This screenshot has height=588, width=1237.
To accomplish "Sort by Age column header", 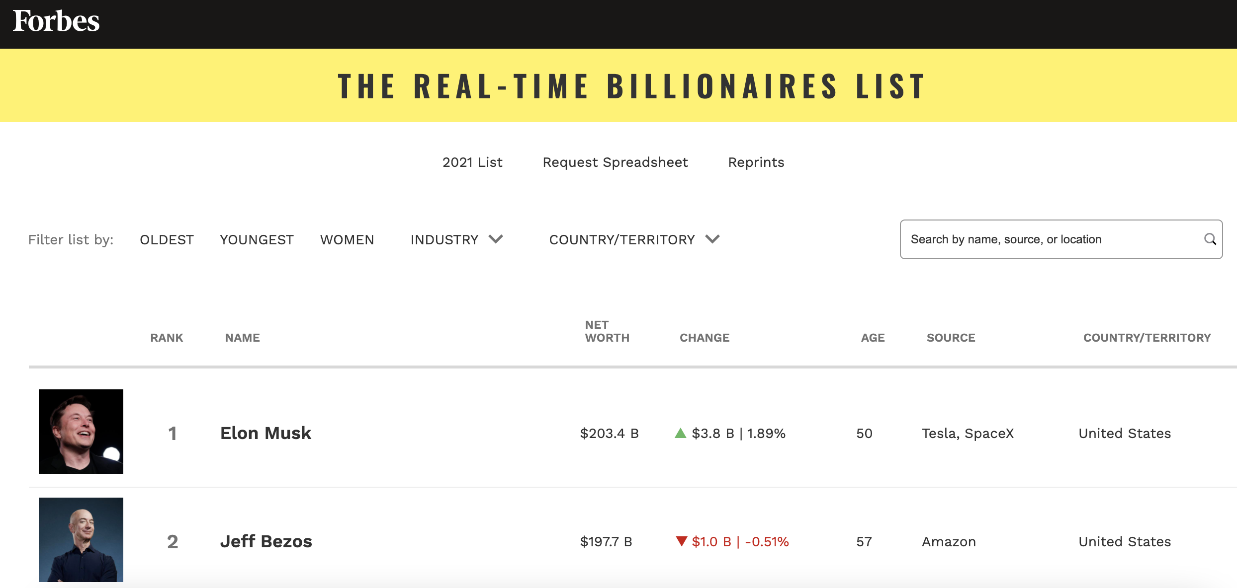I will point(873,338).
